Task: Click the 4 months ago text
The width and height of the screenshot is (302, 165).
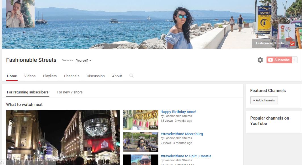Action: (183, 143)
